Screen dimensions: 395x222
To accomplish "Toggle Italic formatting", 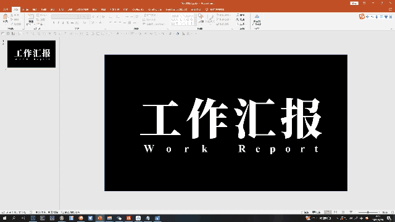I will [x=59, y=23].
